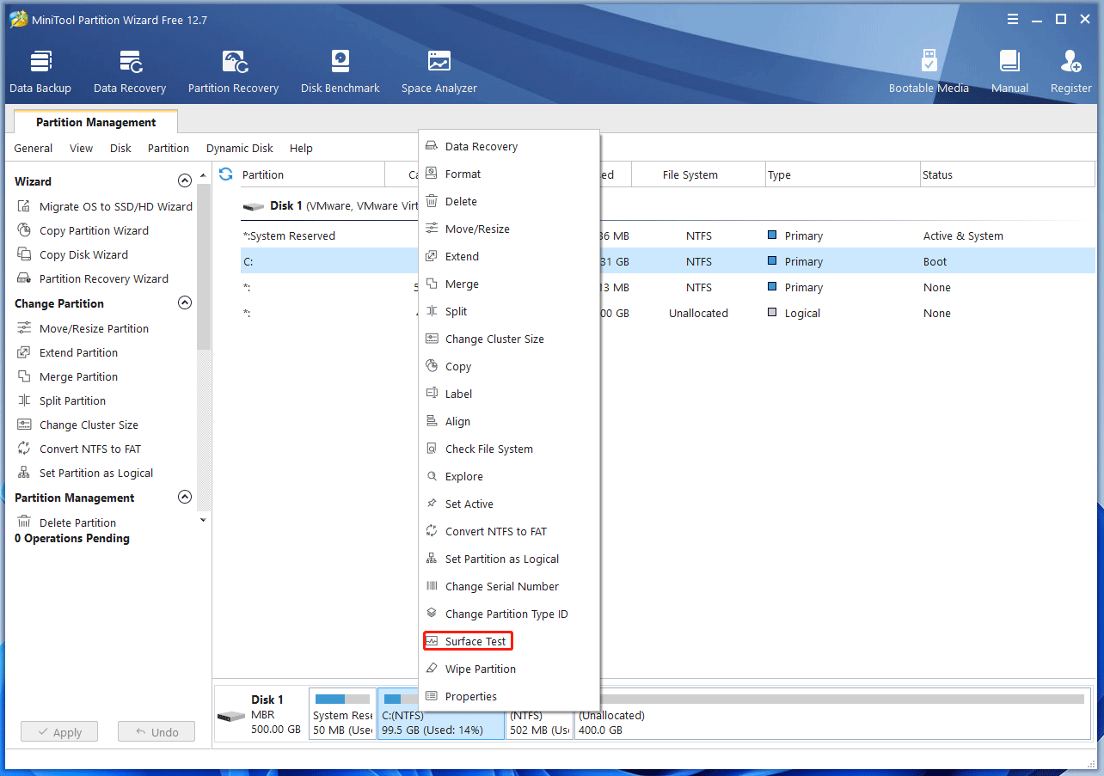Click Delete Partition in the sidebar

click(67, 522)
